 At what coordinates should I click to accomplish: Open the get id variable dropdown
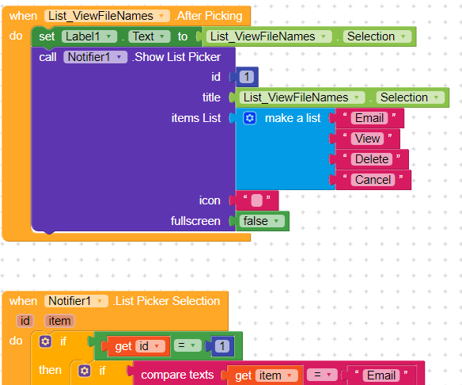151,346
